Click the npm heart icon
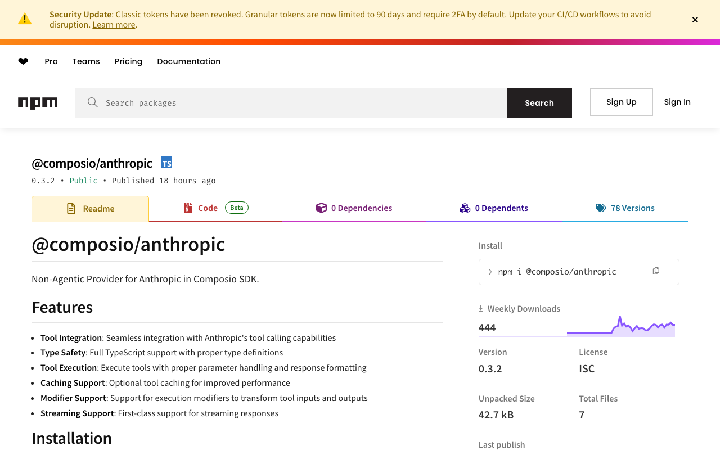 click(x=23, y=61)
